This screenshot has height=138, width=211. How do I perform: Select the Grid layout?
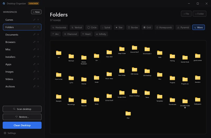pos(147,27)
